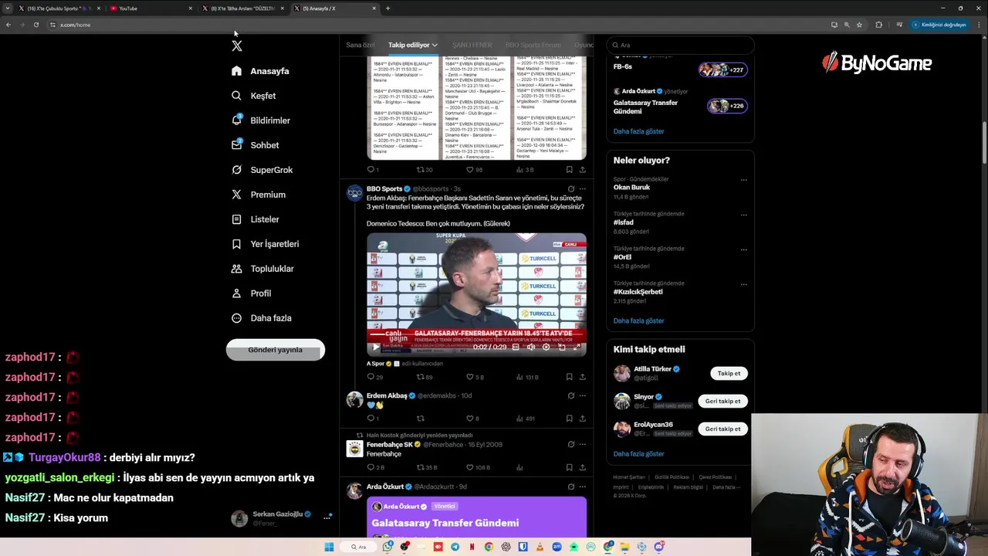
Task: Open Okan Buruk trending topic
Action: tap(631, 187)
